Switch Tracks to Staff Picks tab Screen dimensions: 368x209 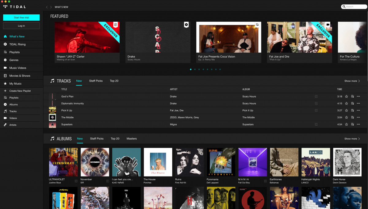point(96,81)
